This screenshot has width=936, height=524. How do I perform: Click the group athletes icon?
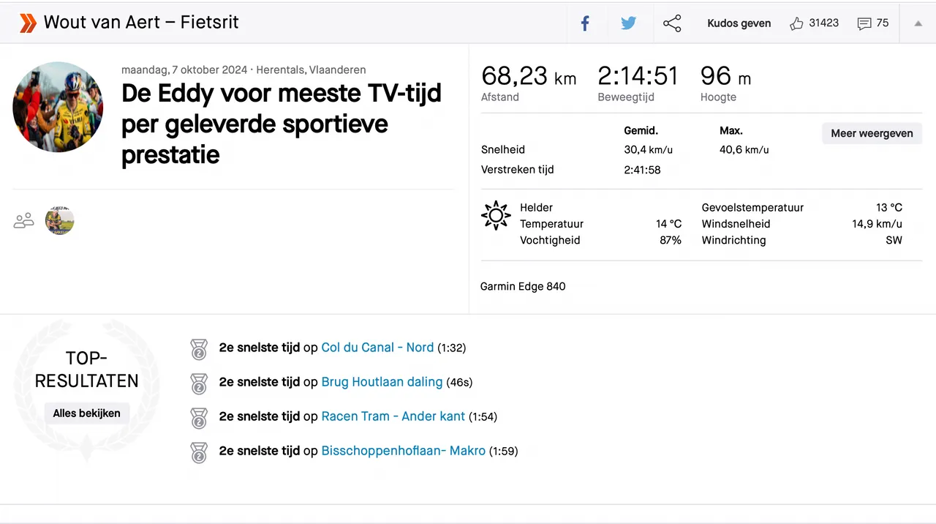(x=24, y=220)
